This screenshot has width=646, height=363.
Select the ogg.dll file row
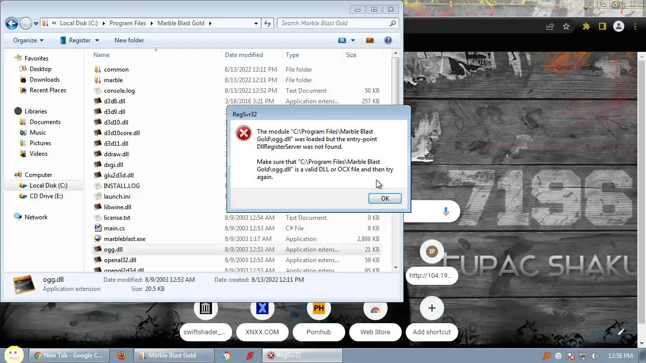click(237, 250)
